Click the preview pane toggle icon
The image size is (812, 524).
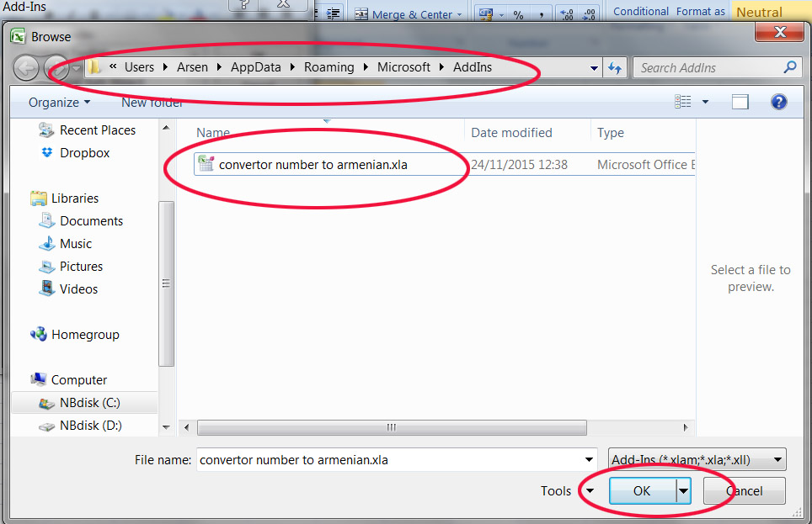(x=740, y=102)
